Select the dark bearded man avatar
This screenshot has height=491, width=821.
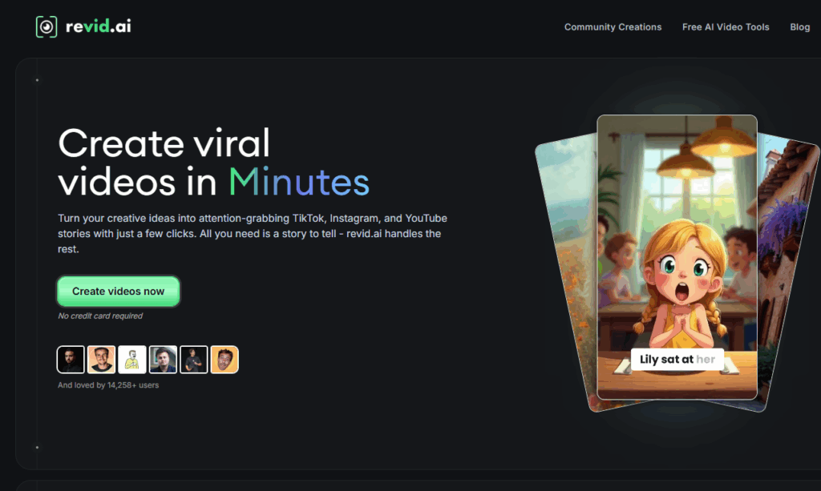(x=71, y=359)
